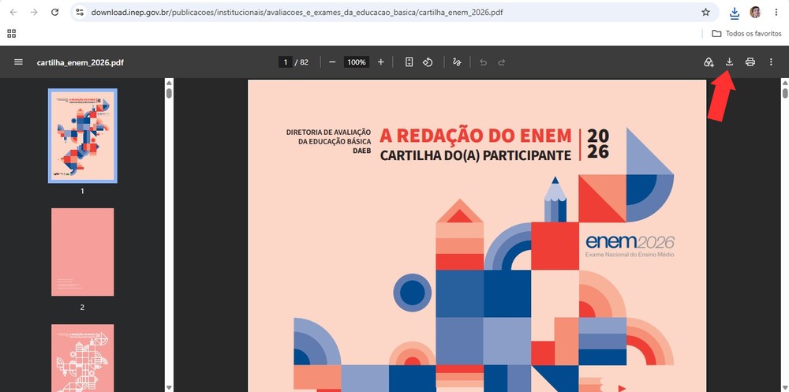789x392 pixels.
Task: Redo the annotation
Action: [x=501, y=62]
